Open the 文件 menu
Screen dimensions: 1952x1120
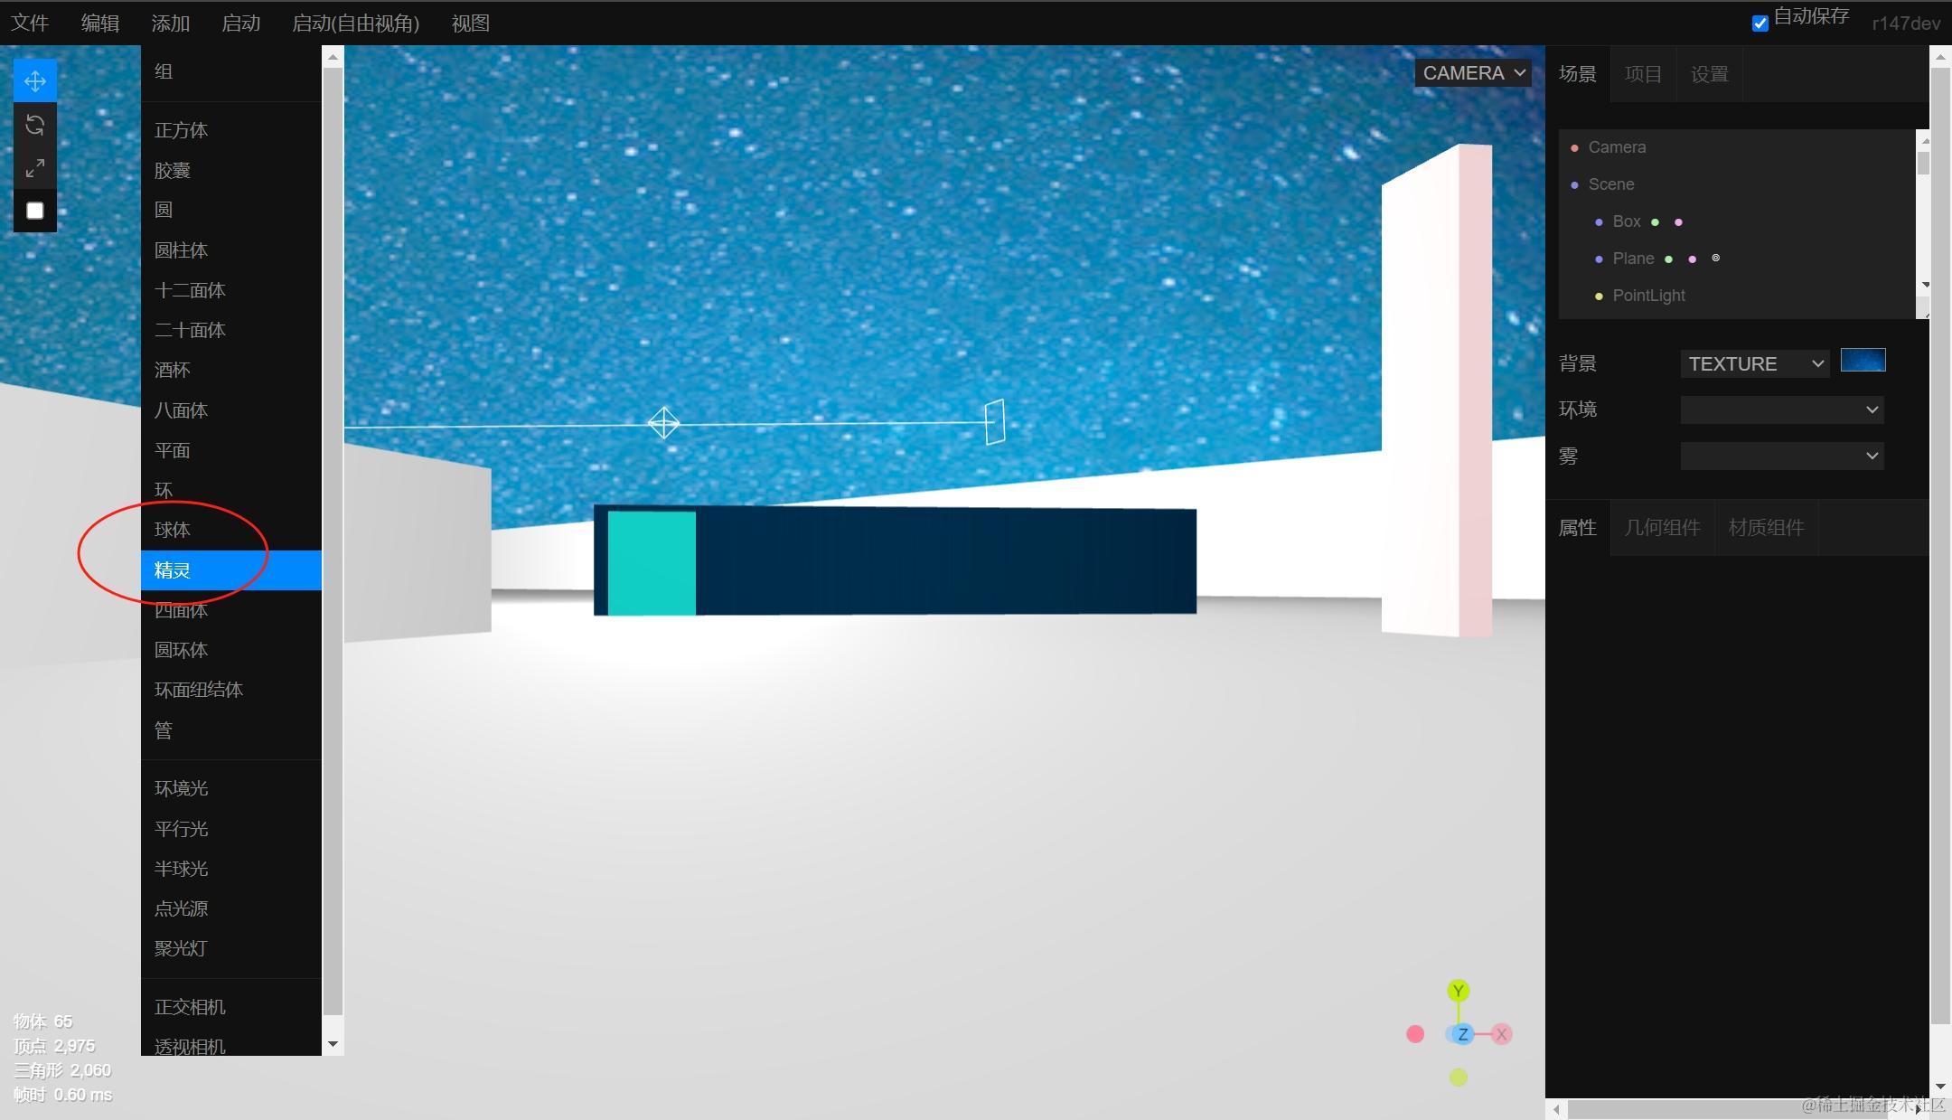click(30, 24)
